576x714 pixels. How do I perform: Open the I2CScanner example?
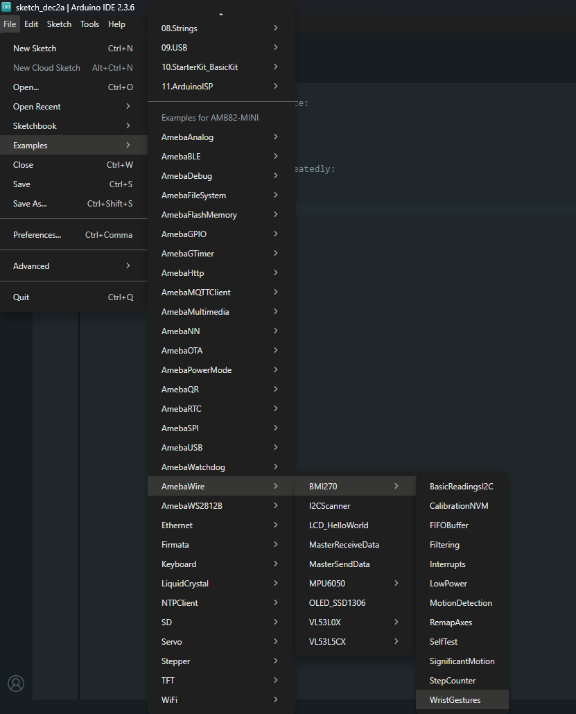(330, 506)
